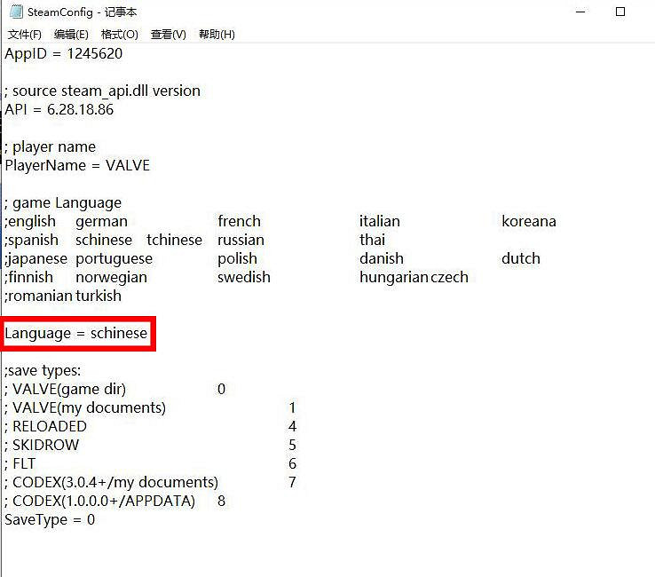Click the API = 6.28.18.86 line

pos(59,110)
